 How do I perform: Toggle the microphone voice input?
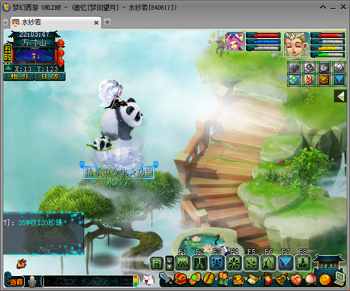[32, 281]
